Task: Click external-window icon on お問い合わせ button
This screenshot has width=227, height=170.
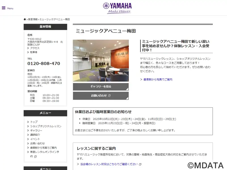Action: [109, 95]
